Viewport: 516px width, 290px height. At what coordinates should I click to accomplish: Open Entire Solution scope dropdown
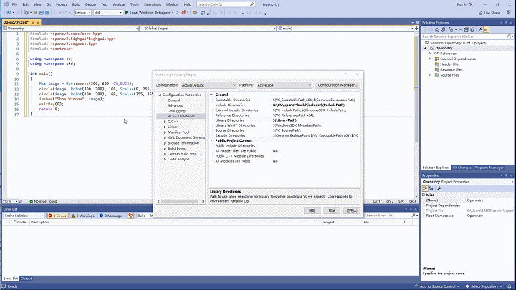[24, 216]
